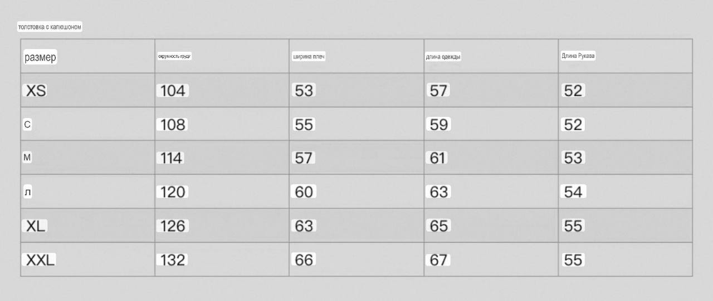Select the chest value 120
The width and height of the screenshot is (713, 301).
[173, 192]
